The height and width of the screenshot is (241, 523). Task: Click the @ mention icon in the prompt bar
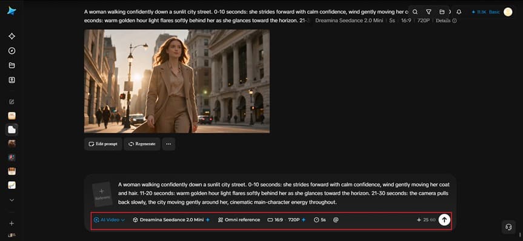(336, 220)
